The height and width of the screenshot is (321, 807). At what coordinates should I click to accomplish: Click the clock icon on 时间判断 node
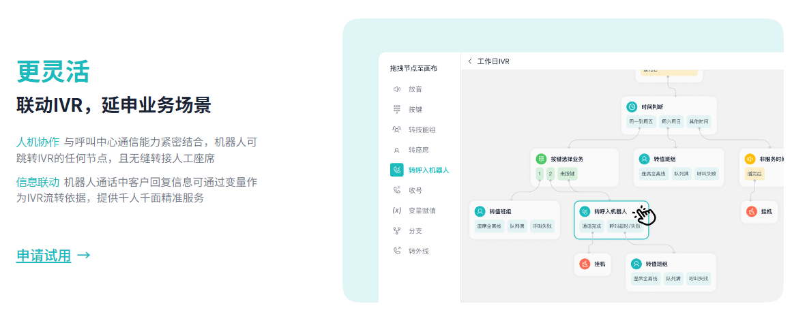[632, 107]
